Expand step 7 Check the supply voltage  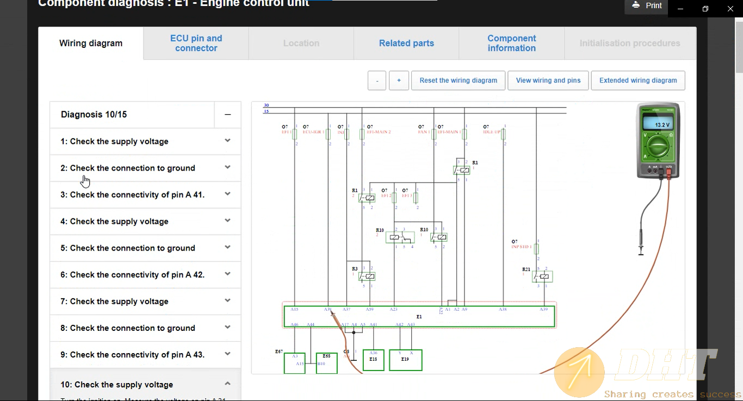click(145, 301)
